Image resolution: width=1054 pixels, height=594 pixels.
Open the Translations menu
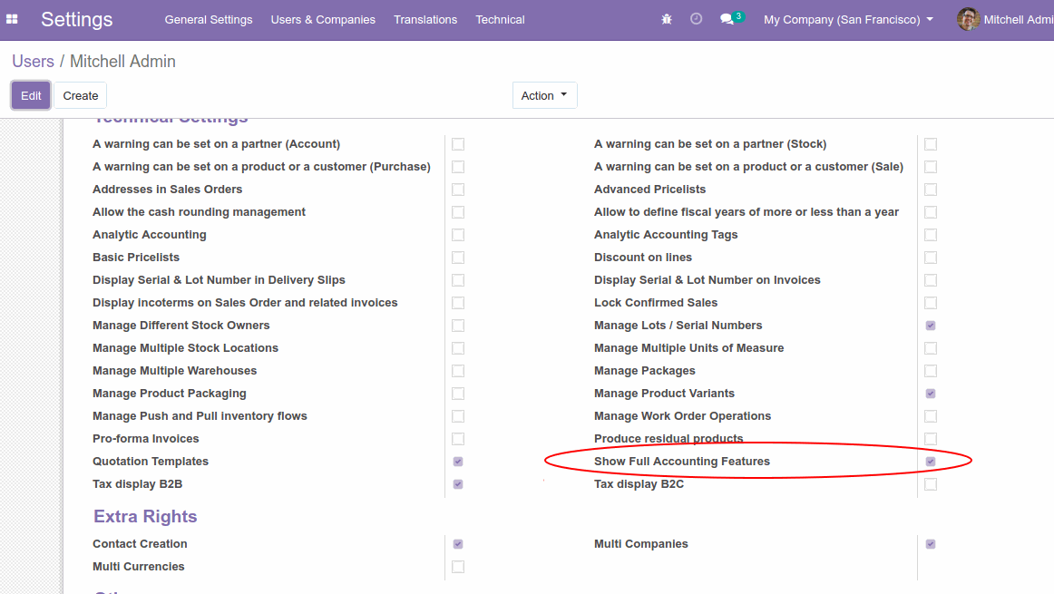pos(425,19)
